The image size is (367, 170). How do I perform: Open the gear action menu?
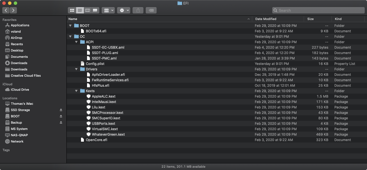(x=124, y=10)
